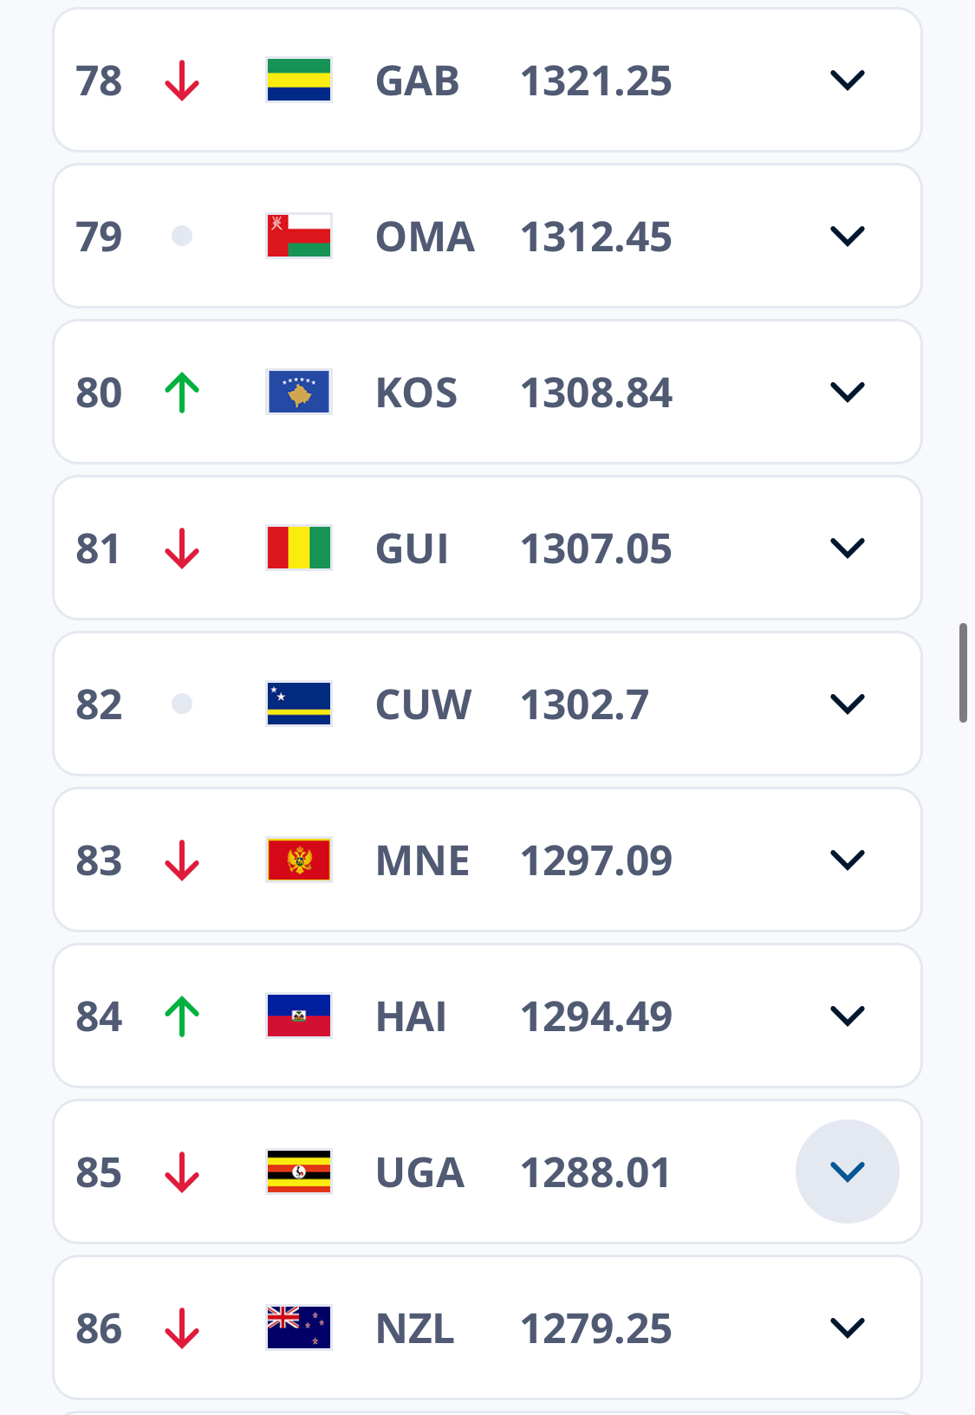Click the Curaçao flag icon
This screenshot has width=975, height=1415.
click(299, 704)
